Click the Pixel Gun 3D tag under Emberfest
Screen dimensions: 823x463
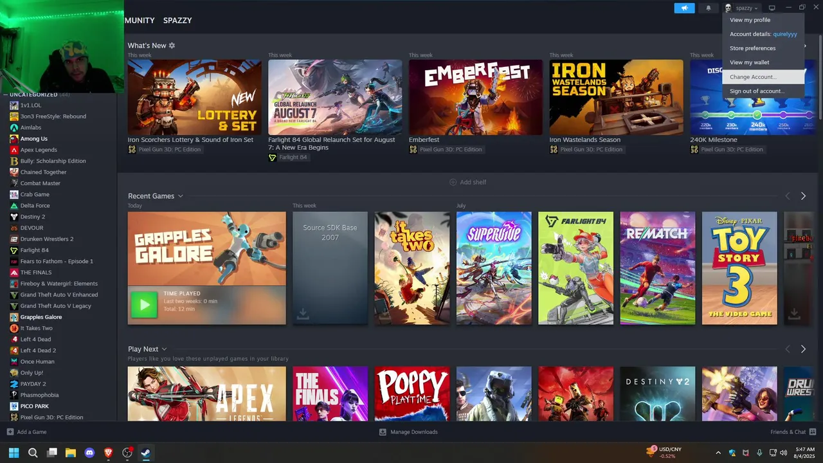(446, 149)
